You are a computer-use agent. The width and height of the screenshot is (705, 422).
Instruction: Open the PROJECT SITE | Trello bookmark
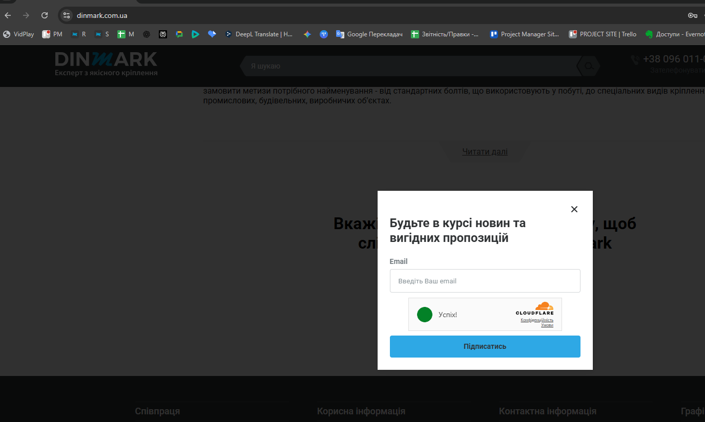pos(603,34)
